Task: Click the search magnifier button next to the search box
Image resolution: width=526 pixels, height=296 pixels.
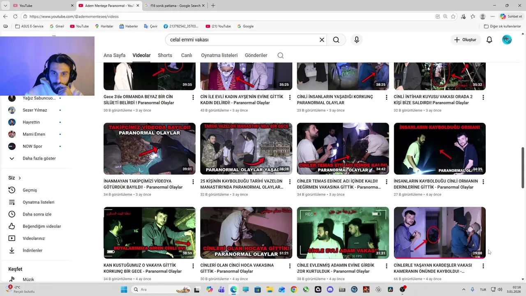Action: [x=336, y=40]
